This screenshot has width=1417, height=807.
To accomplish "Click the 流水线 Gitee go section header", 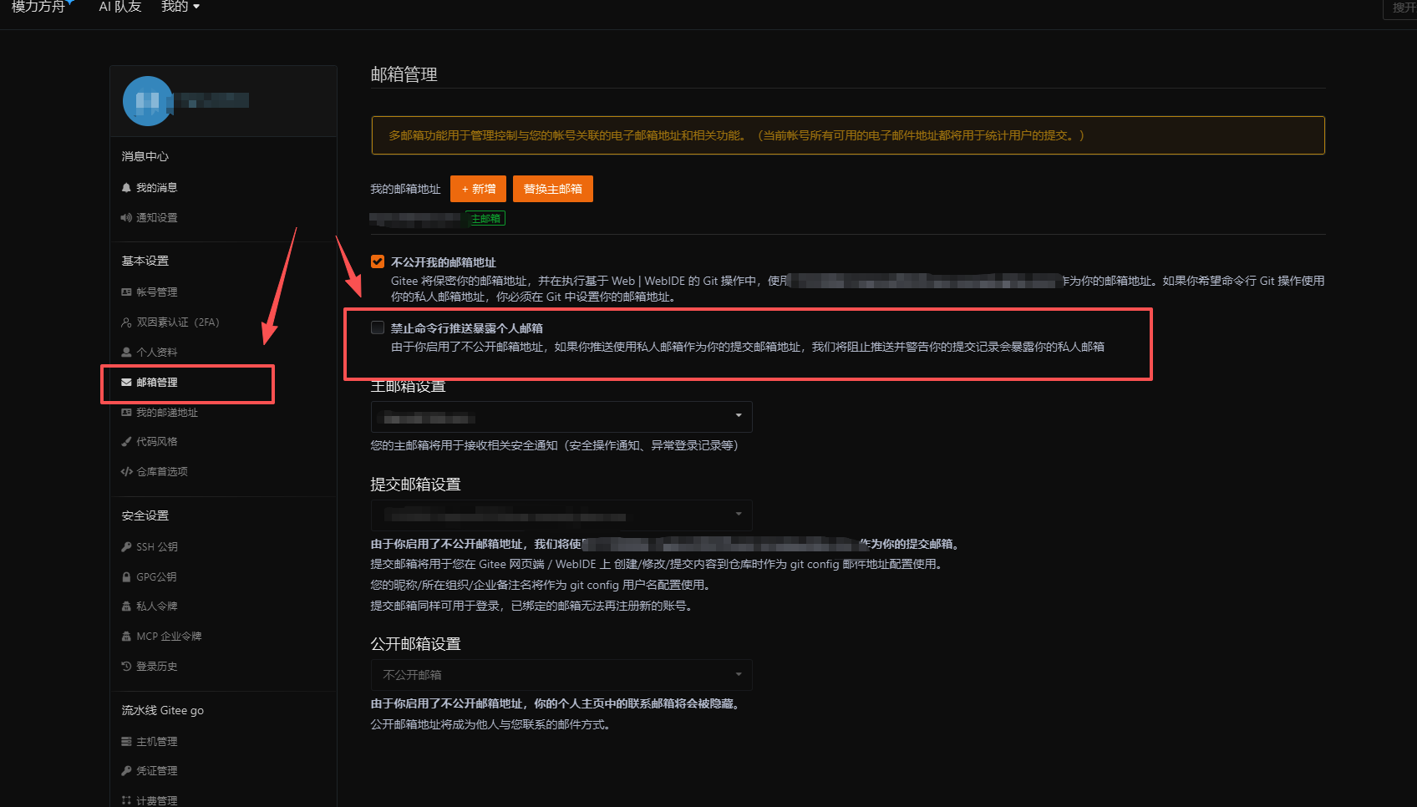I will 163,710.
